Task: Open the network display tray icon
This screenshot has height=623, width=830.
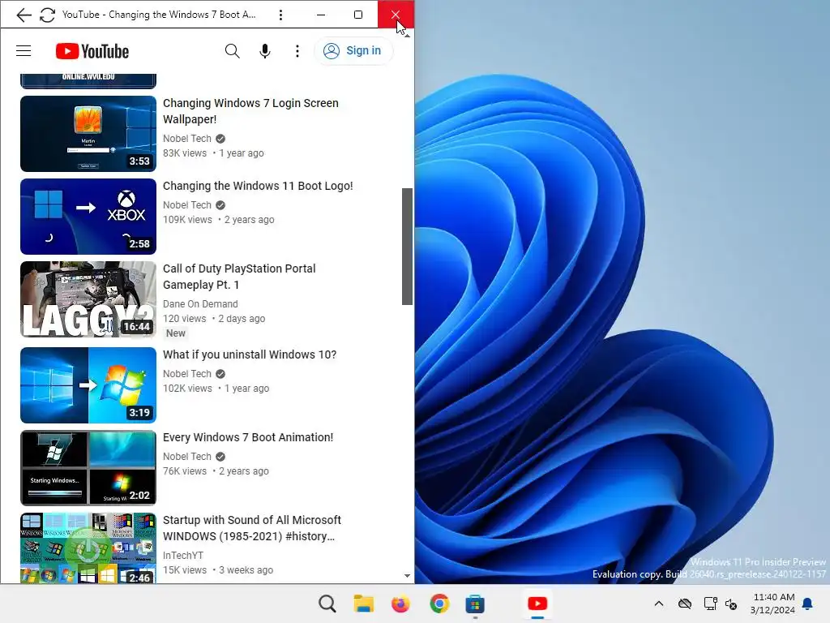Action: pyautogui.click(x=710, y=604)
